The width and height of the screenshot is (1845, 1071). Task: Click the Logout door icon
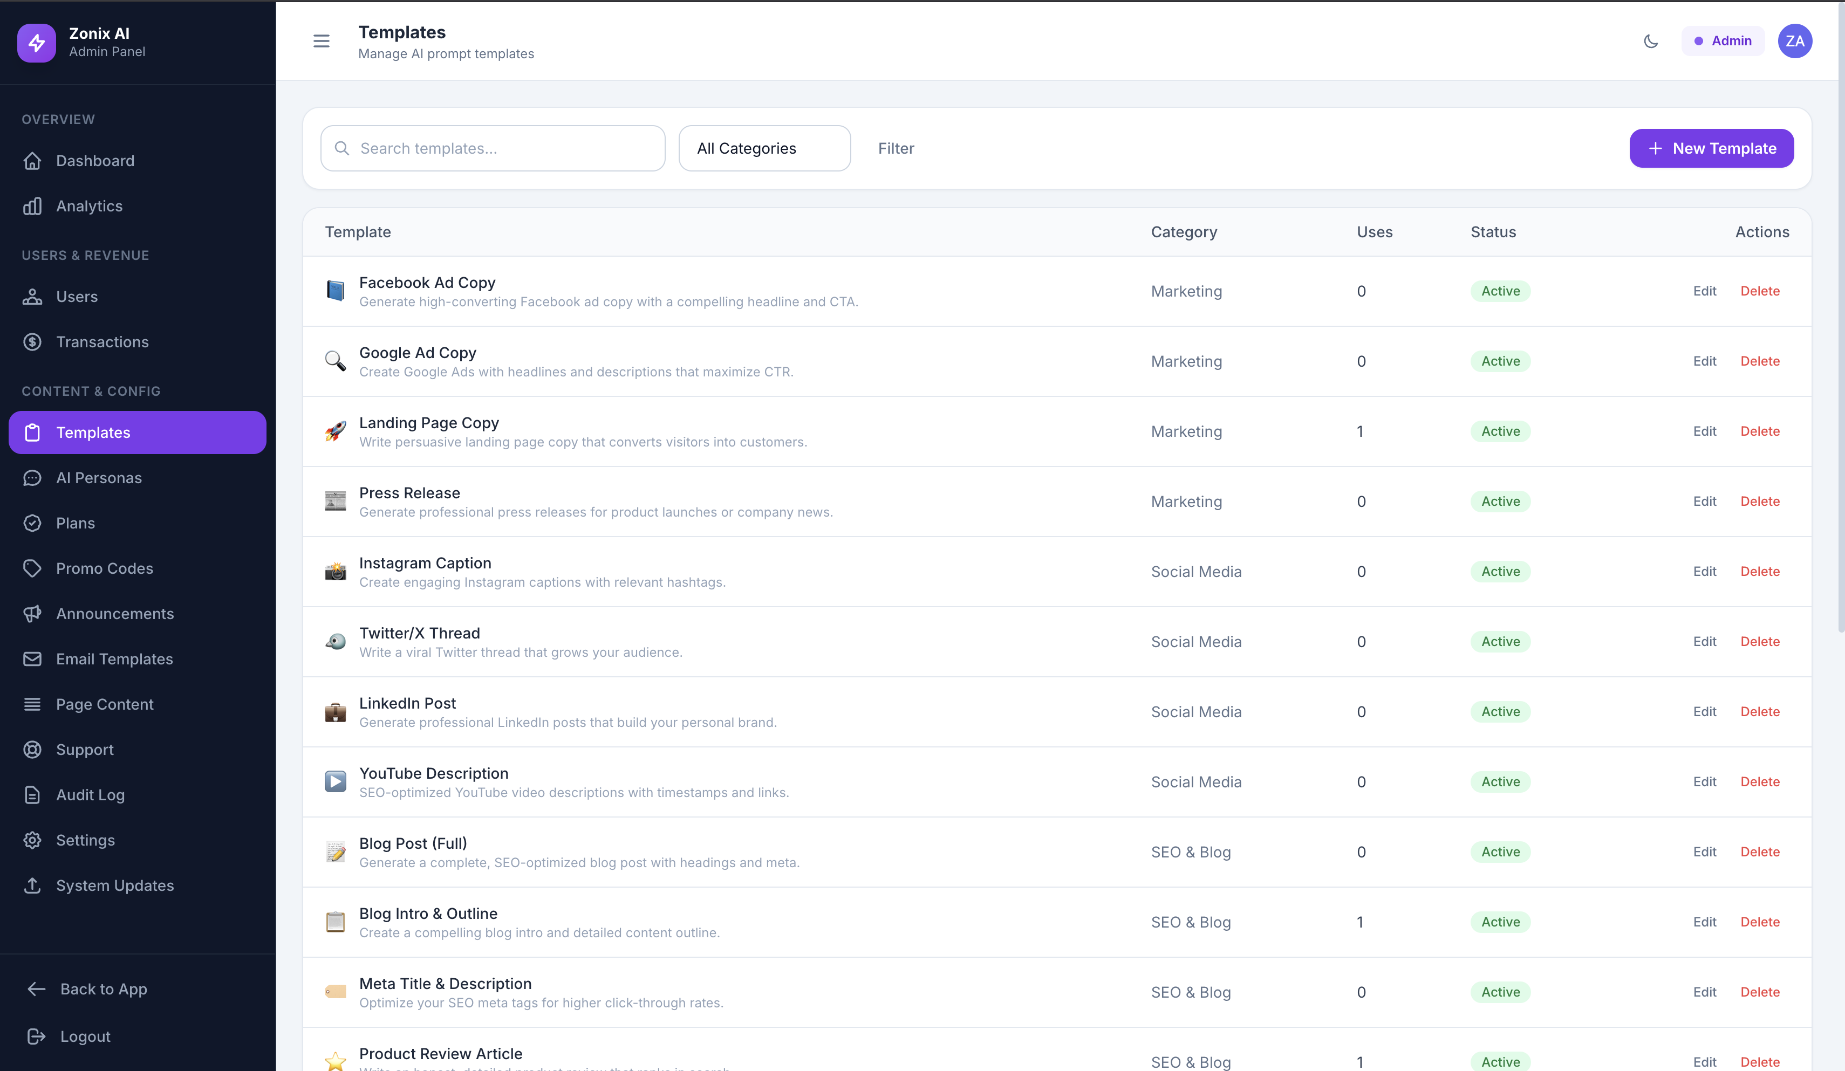coord(37,1036)
